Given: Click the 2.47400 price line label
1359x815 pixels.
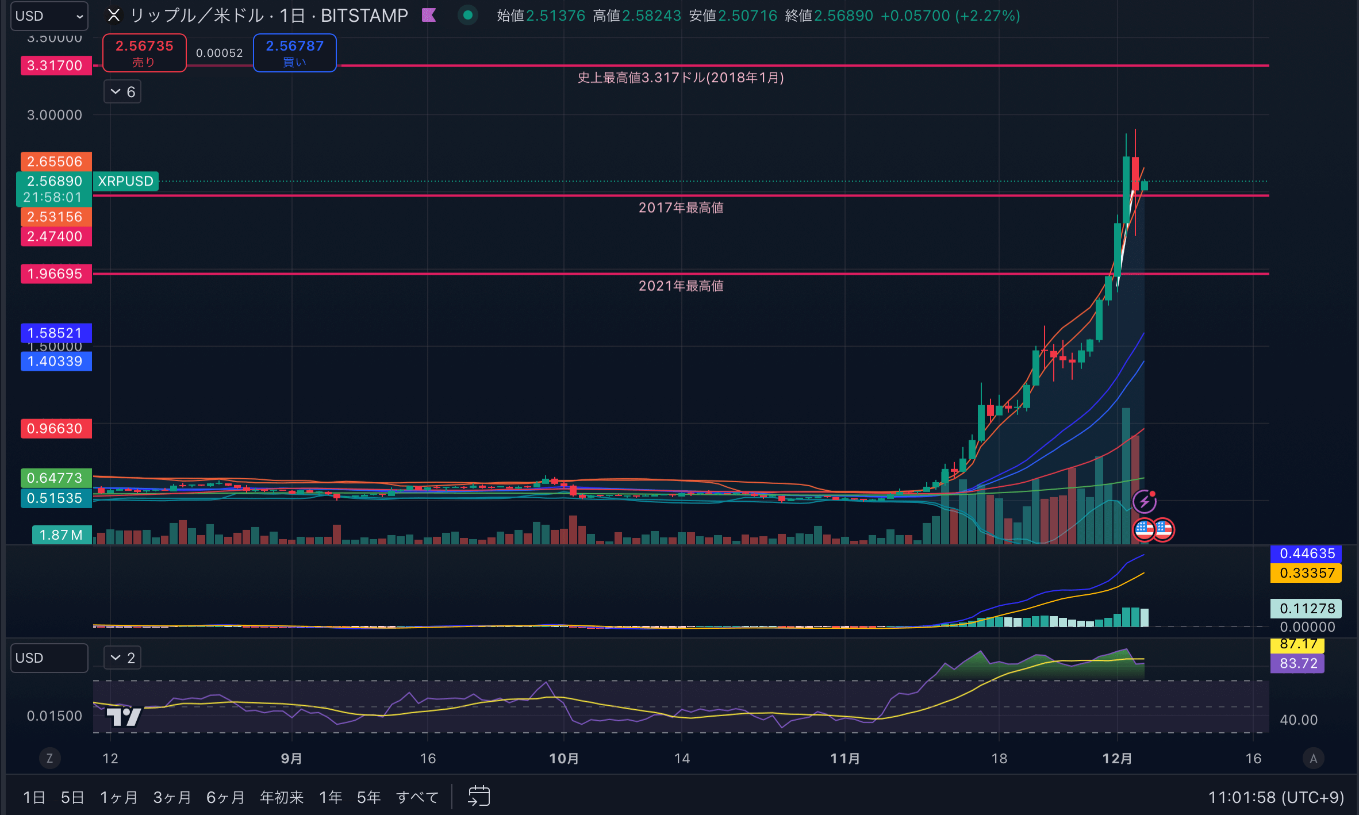Looking at the screenshot, I should (x=56, y=236).
